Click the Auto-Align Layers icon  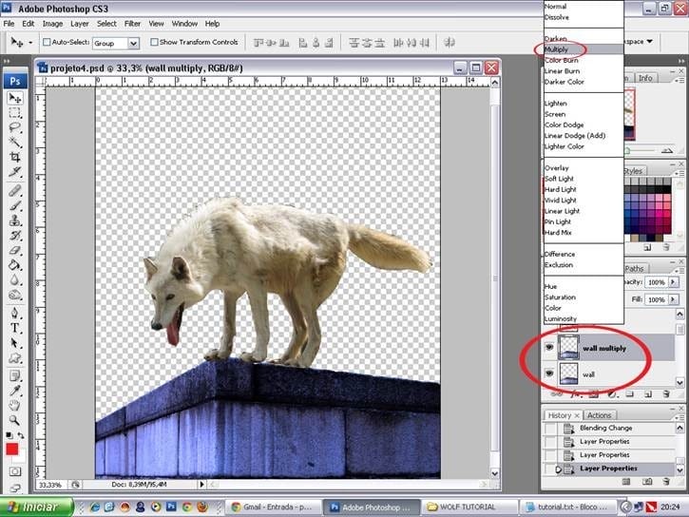[x=449, y=43]
